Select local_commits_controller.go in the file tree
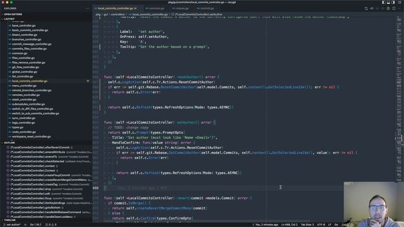404x227 pixels. click(30, 81)
